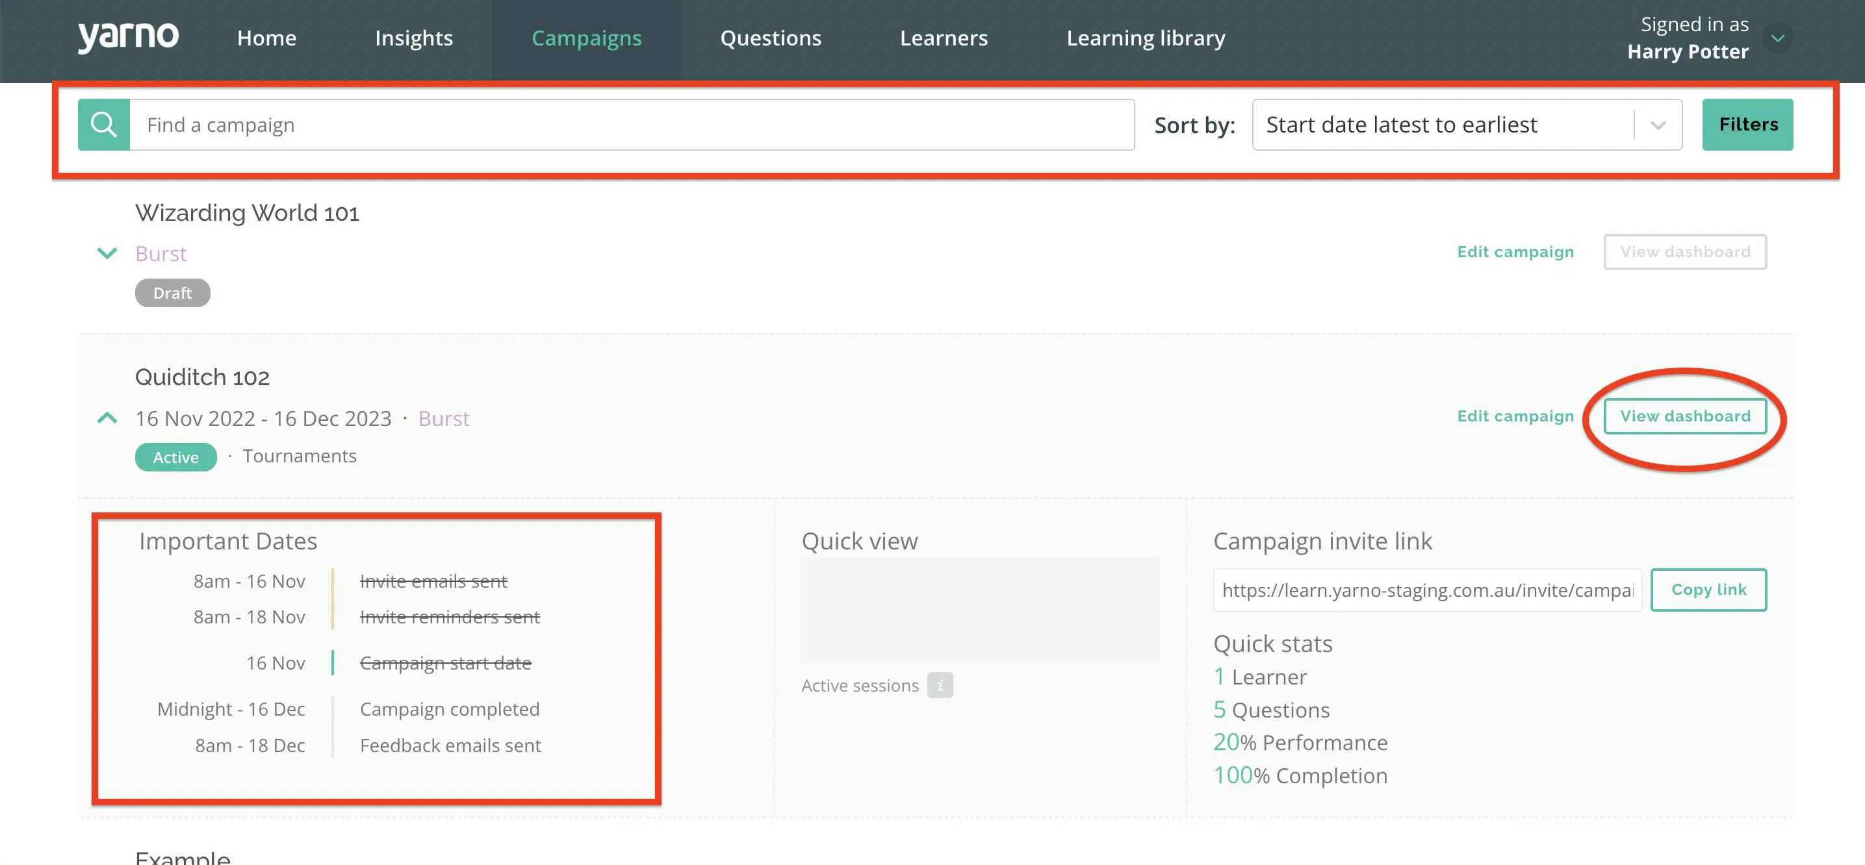The image size is (1865, 865).
Task: Click the 5 Questions stat
Action: coord(1271,710)
